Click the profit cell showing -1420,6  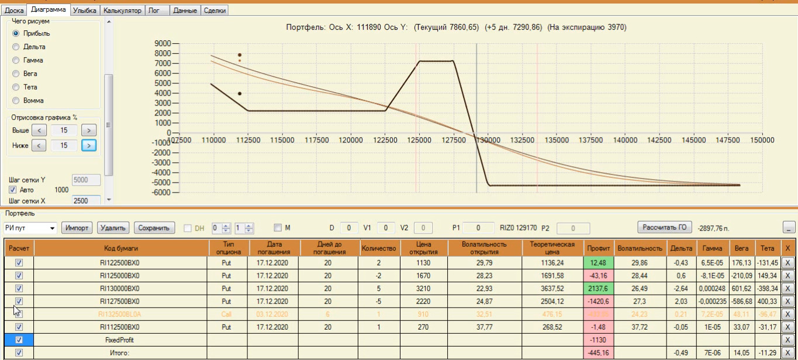point(598,301)
